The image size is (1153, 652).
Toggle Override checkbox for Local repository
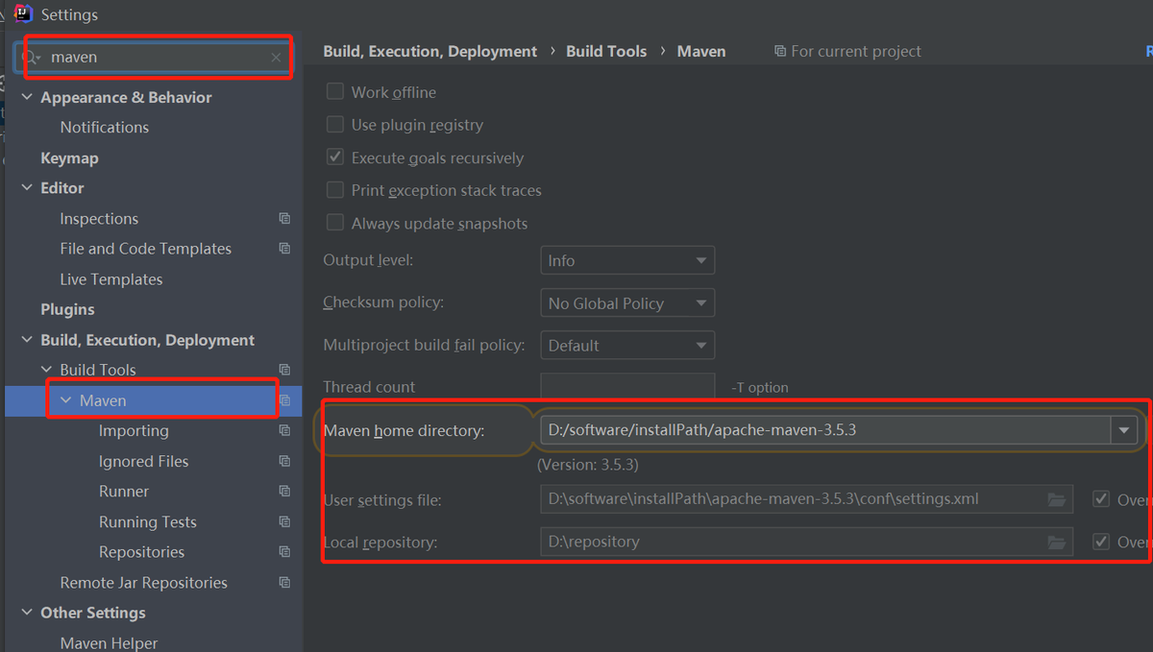(1101, 542)
